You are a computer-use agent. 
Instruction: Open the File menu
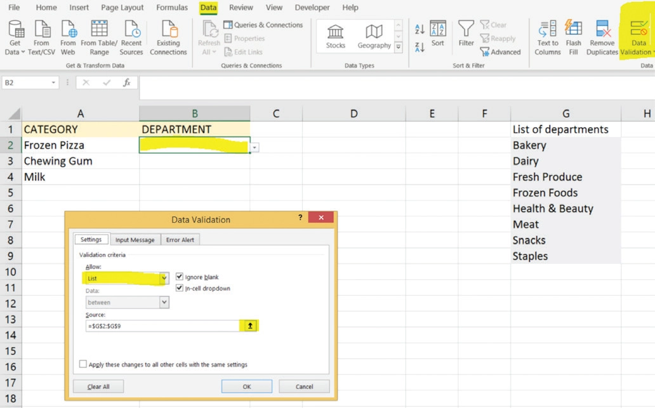14,8
